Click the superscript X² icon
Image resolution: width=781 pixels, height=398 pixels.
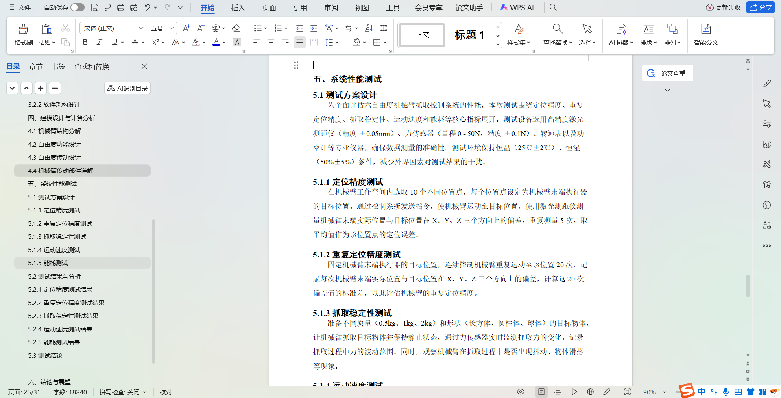pyautogui.click(x=155, y=42)
